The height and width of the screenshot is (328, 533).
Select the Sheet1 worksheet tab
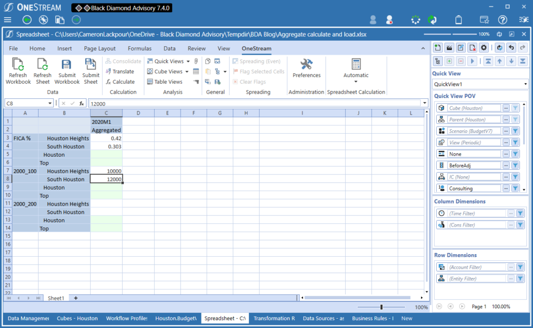(56, 298)
